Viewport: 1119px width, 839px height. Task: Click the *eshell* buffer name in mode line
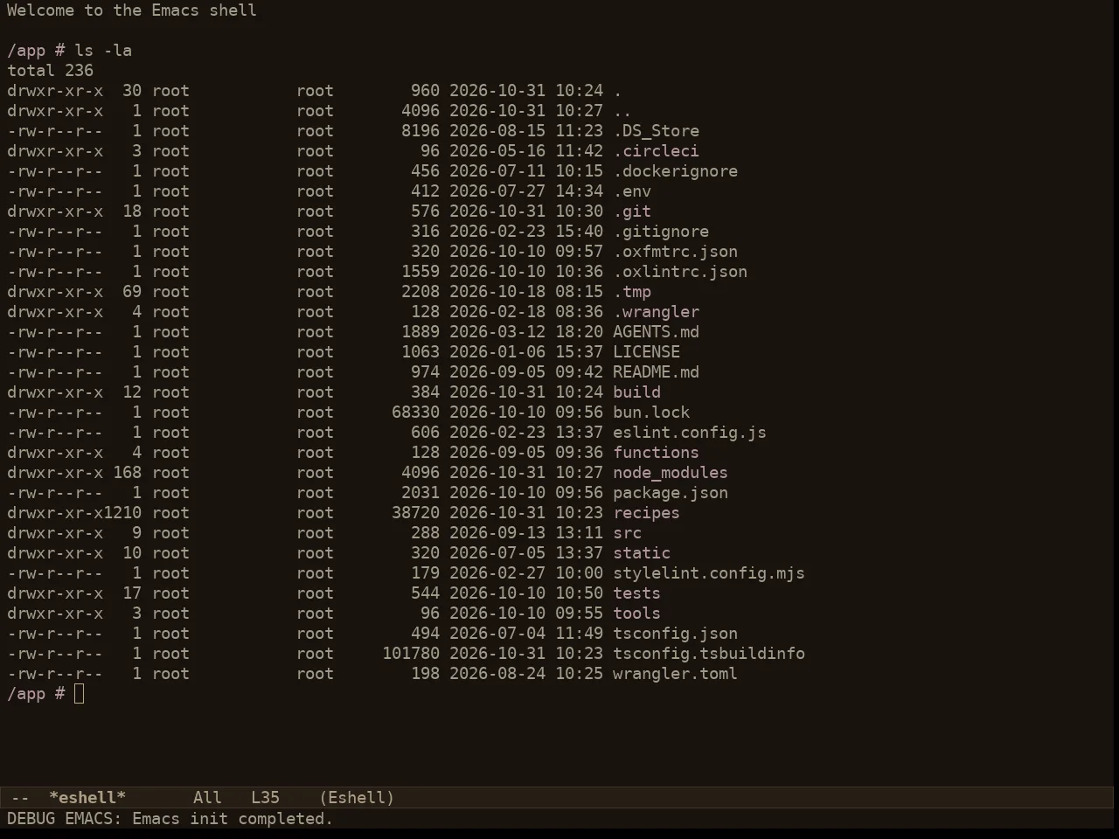coord(87,798)
